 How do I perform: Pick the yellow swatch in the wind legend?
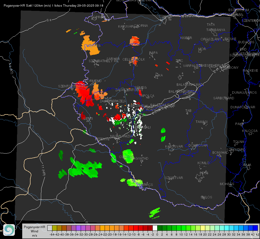[203, 228]
